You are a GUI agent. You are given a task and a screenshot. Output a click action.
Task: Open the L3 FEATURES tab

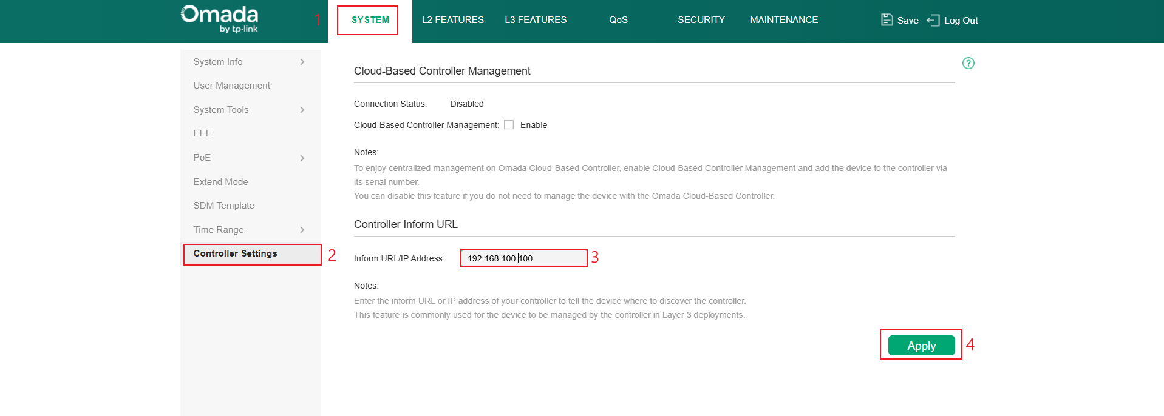pyautogui.click(x=536, y=20)
